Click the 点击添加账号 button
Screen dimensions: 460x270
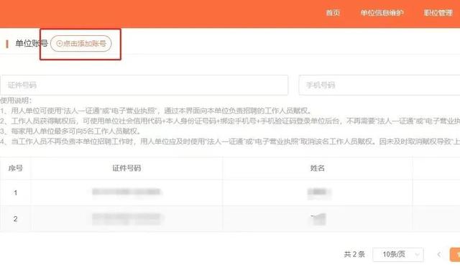(81, 44)
